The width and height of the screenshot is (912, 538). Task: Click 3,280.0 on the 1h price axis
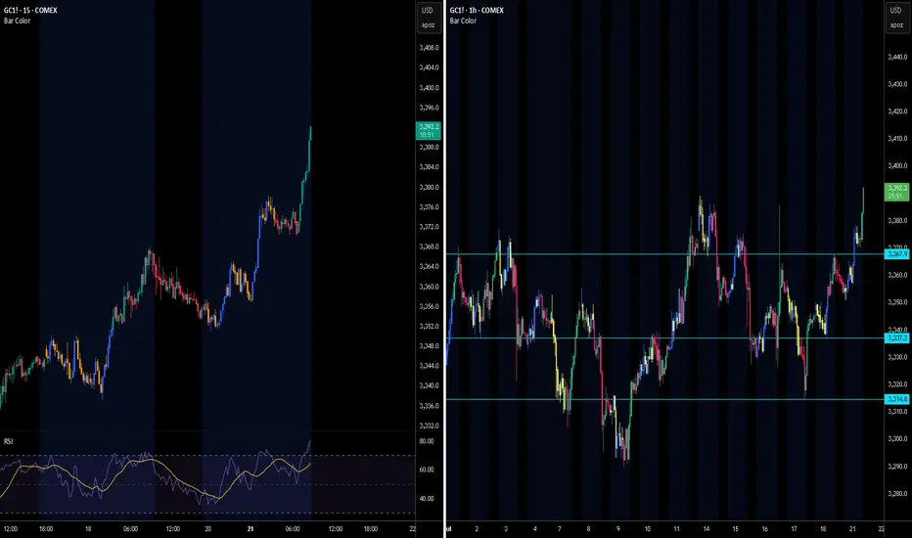tap(897, 494)
